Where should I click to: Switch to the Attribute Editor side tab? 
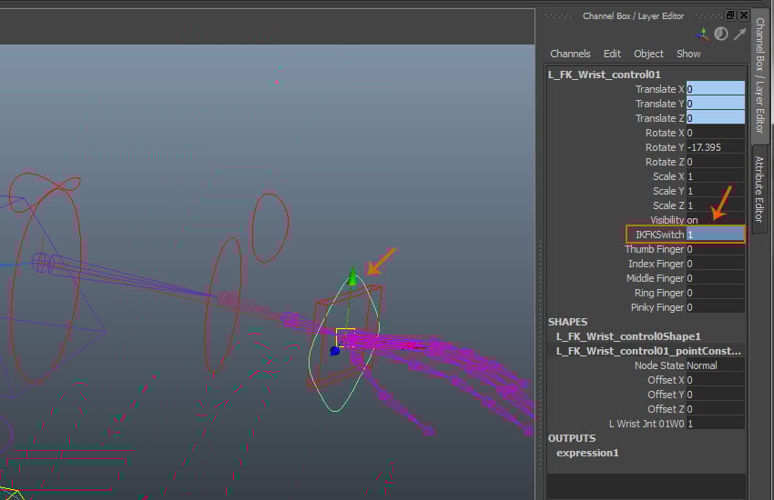759,188
